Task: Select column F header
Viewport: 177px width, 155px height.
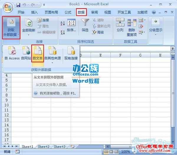Action: (x=120, y=55)
